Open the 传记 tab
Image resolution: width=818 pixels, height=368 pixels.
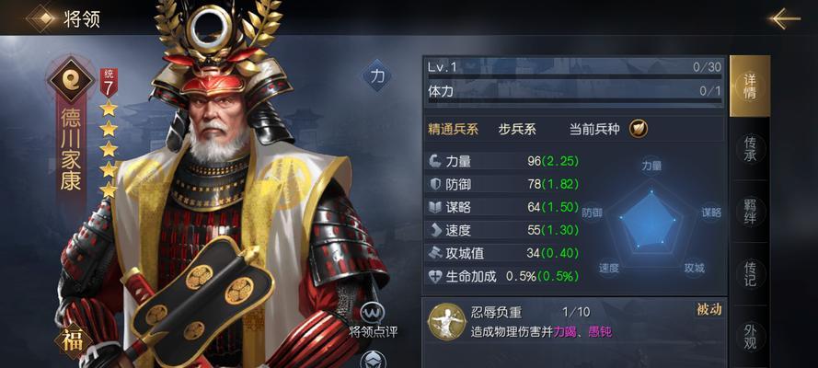click(x=750, y=273)
